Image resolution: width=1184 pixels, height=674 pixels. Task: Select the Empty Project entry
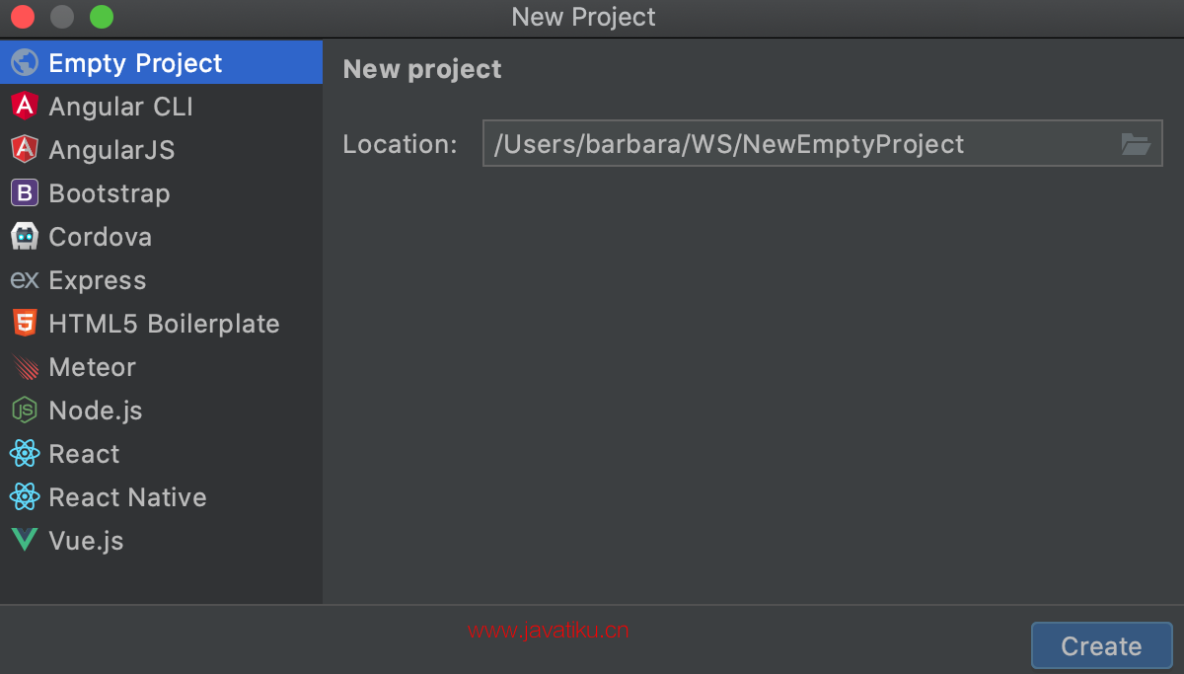click(135, 63)
